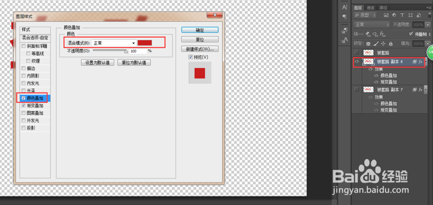Enable 内发光 style checkbox
The width and height of the screenshot is (433, 205).
pyautogui.click(x=23, y=83)
